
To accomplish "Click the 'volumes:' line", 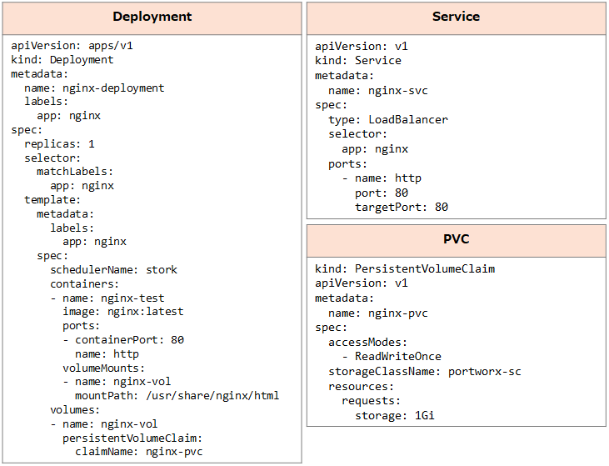I will tap(75, 410).
